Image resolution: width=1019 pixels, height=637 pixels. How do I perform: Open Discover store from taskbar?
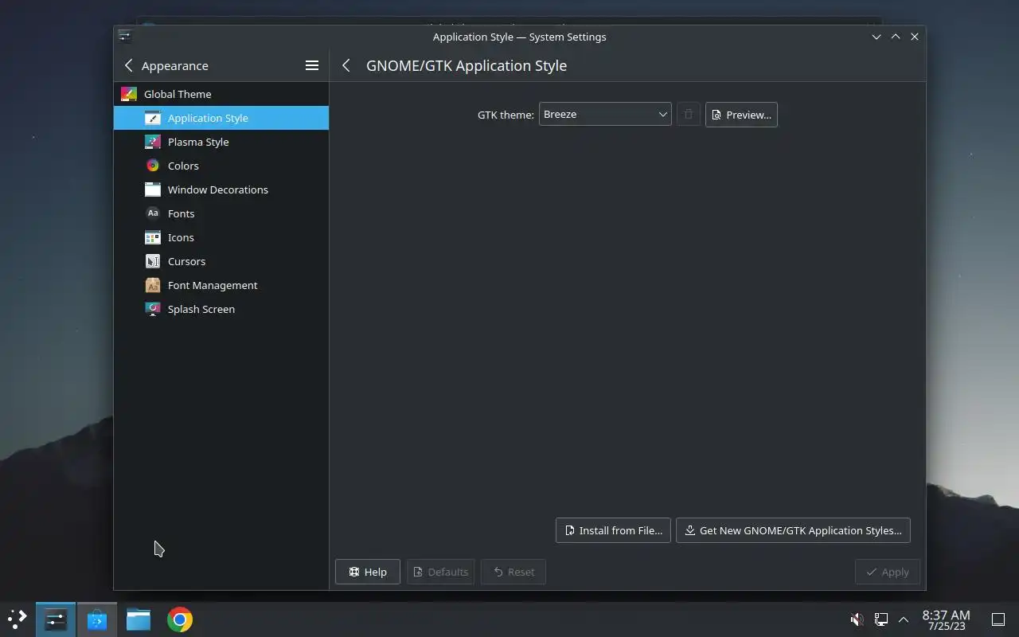pyautogui.click(x=97, y=619)
